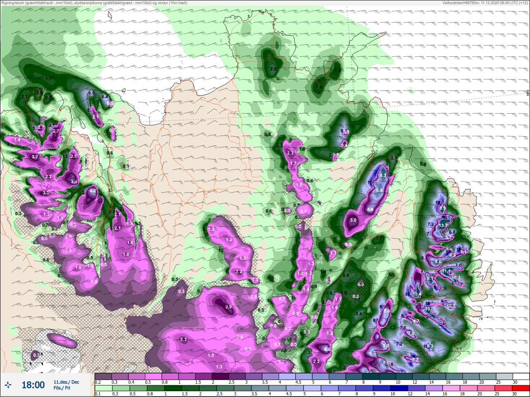Click the 10.4 precipitation value on map
The width and height of the screenshot is (530, 397).
[x=417, y=295]
